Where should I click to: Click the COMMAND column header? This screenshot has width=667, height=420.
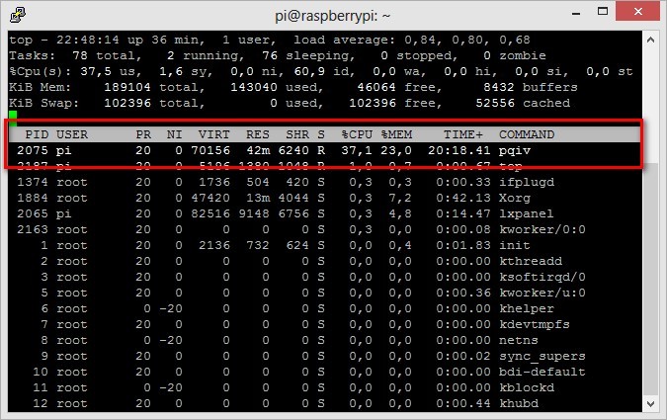(527, 134)
